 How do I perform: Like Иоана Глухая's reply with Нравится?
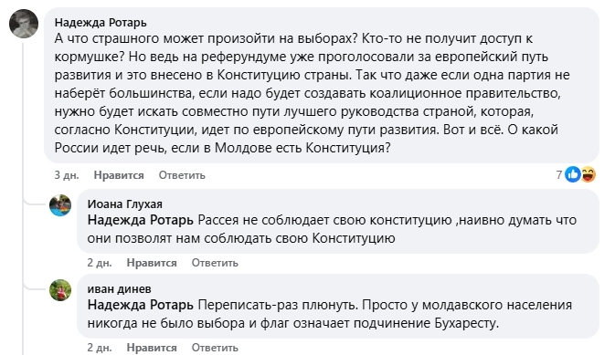coord(152,263)
